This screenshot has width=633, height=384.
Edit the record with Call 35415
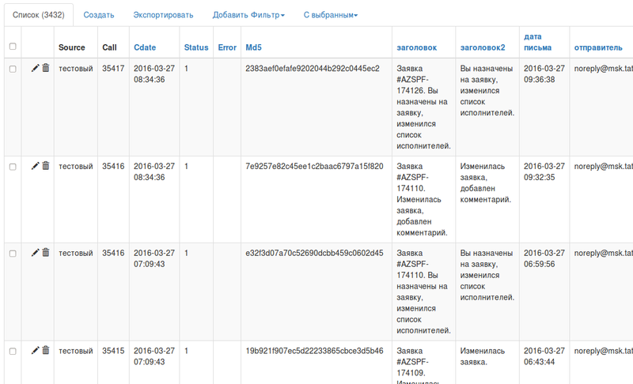tap(35, 350)
